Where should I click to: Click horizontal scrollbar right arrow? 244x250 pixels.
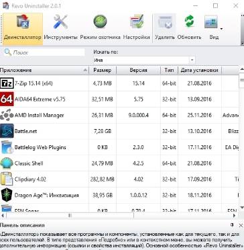pos(234,216)
